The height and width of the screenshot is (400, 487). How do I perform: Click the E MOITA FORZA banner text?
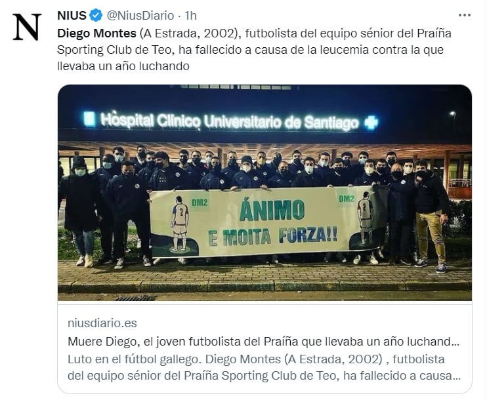point(272,237)
